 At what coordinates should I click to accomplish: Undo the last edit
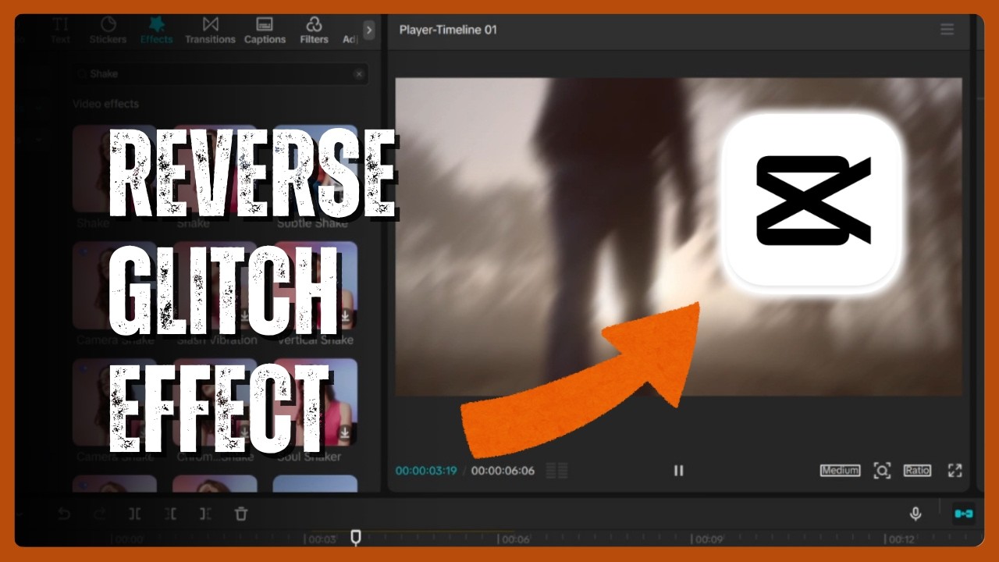pos(64,514)
